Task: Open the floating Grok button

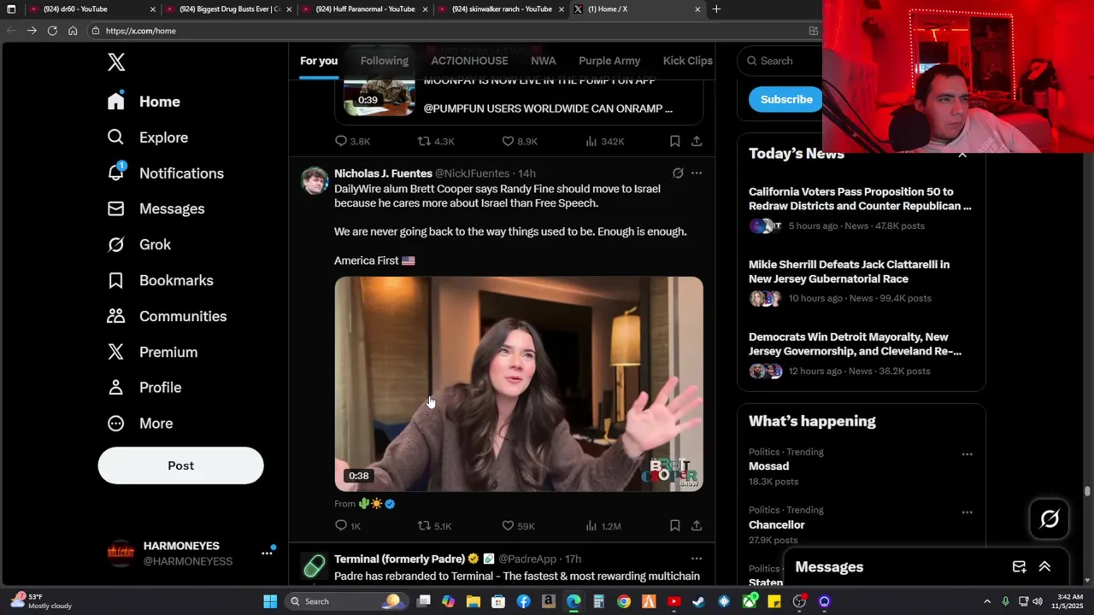Action: click(1050, 519)
